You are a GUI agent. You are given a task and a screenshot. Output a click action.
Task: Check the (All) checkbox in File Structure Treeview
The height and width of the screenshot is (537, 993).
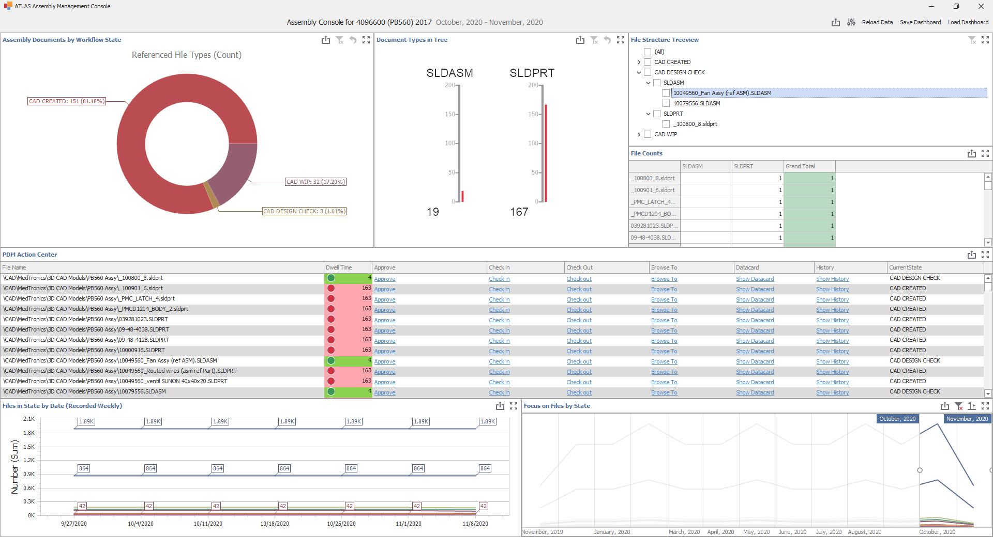(x=648, y=52)
